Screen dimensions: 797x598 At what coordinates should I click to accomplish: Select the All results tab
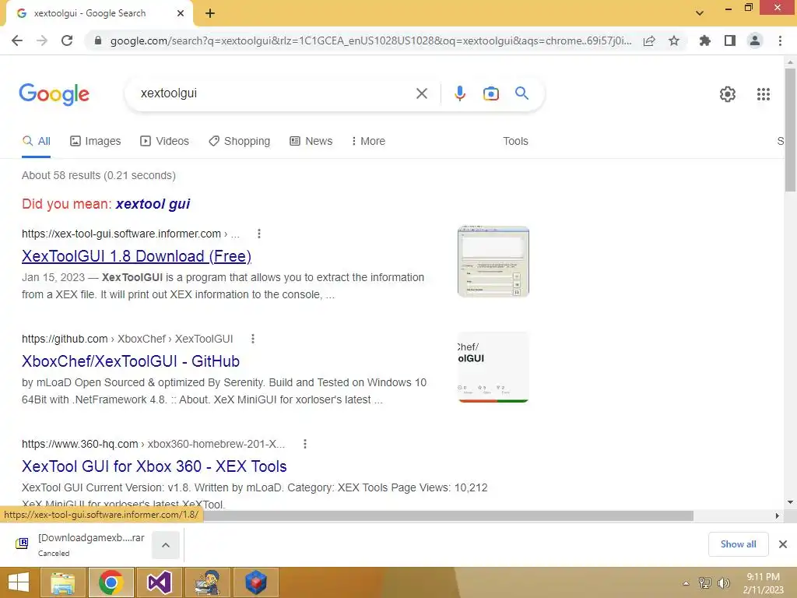[x=36, y=141]
